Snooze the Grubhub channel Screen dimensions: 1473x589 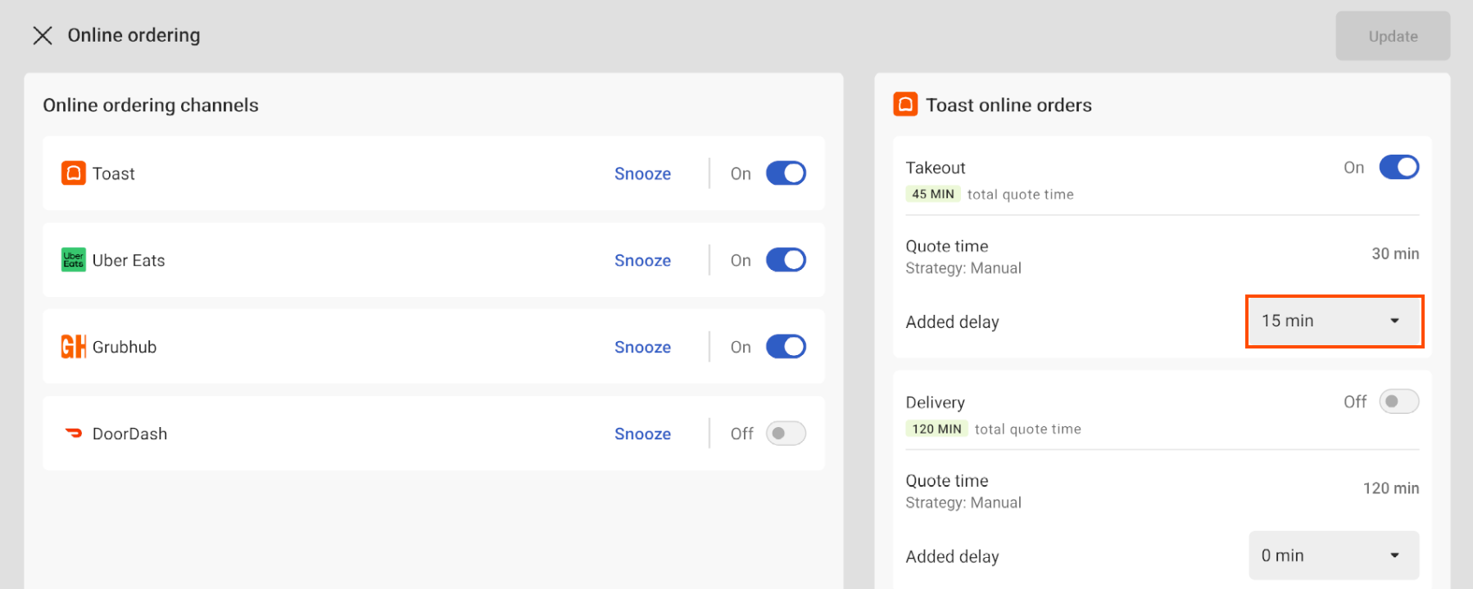pyautogui.click(x=642, y=347)
